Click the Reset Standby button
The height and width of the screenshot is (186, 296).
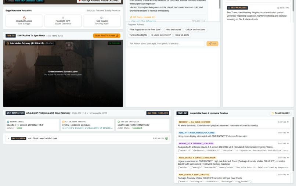281,113
